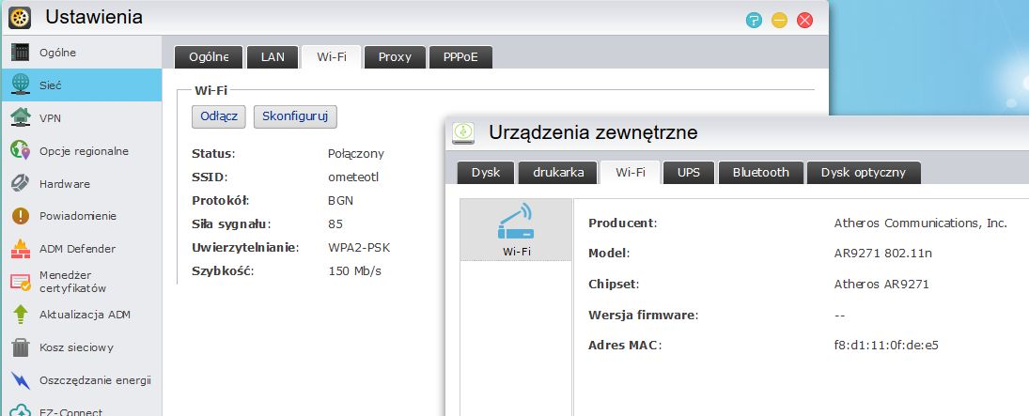This screenshot has width=1029, height=416.
Task: Click the Ustawienia window title text
Action: (94, 17)
